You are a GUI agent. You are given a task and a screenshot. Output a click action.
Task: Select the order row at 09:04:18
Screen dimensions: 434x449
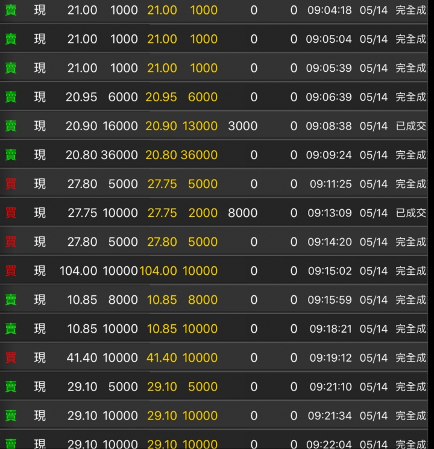point(214,11)
